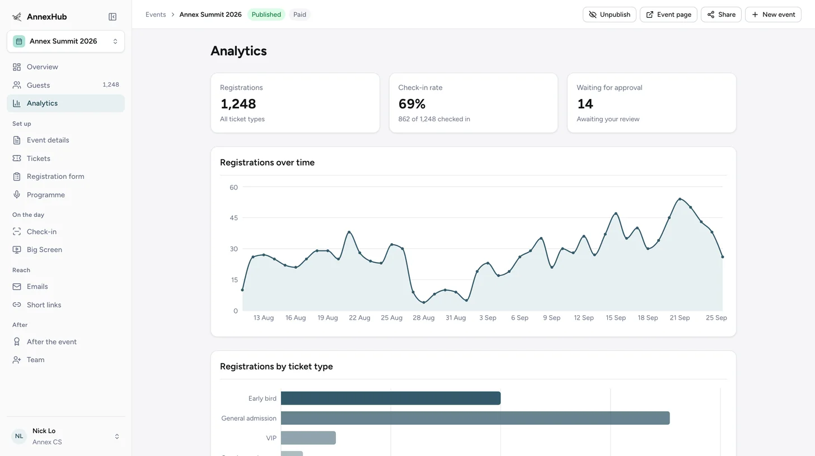This screenshot has height=456, width=815.
Task: Expand the Nick Lo account menu
Action: tap(65, 436)
